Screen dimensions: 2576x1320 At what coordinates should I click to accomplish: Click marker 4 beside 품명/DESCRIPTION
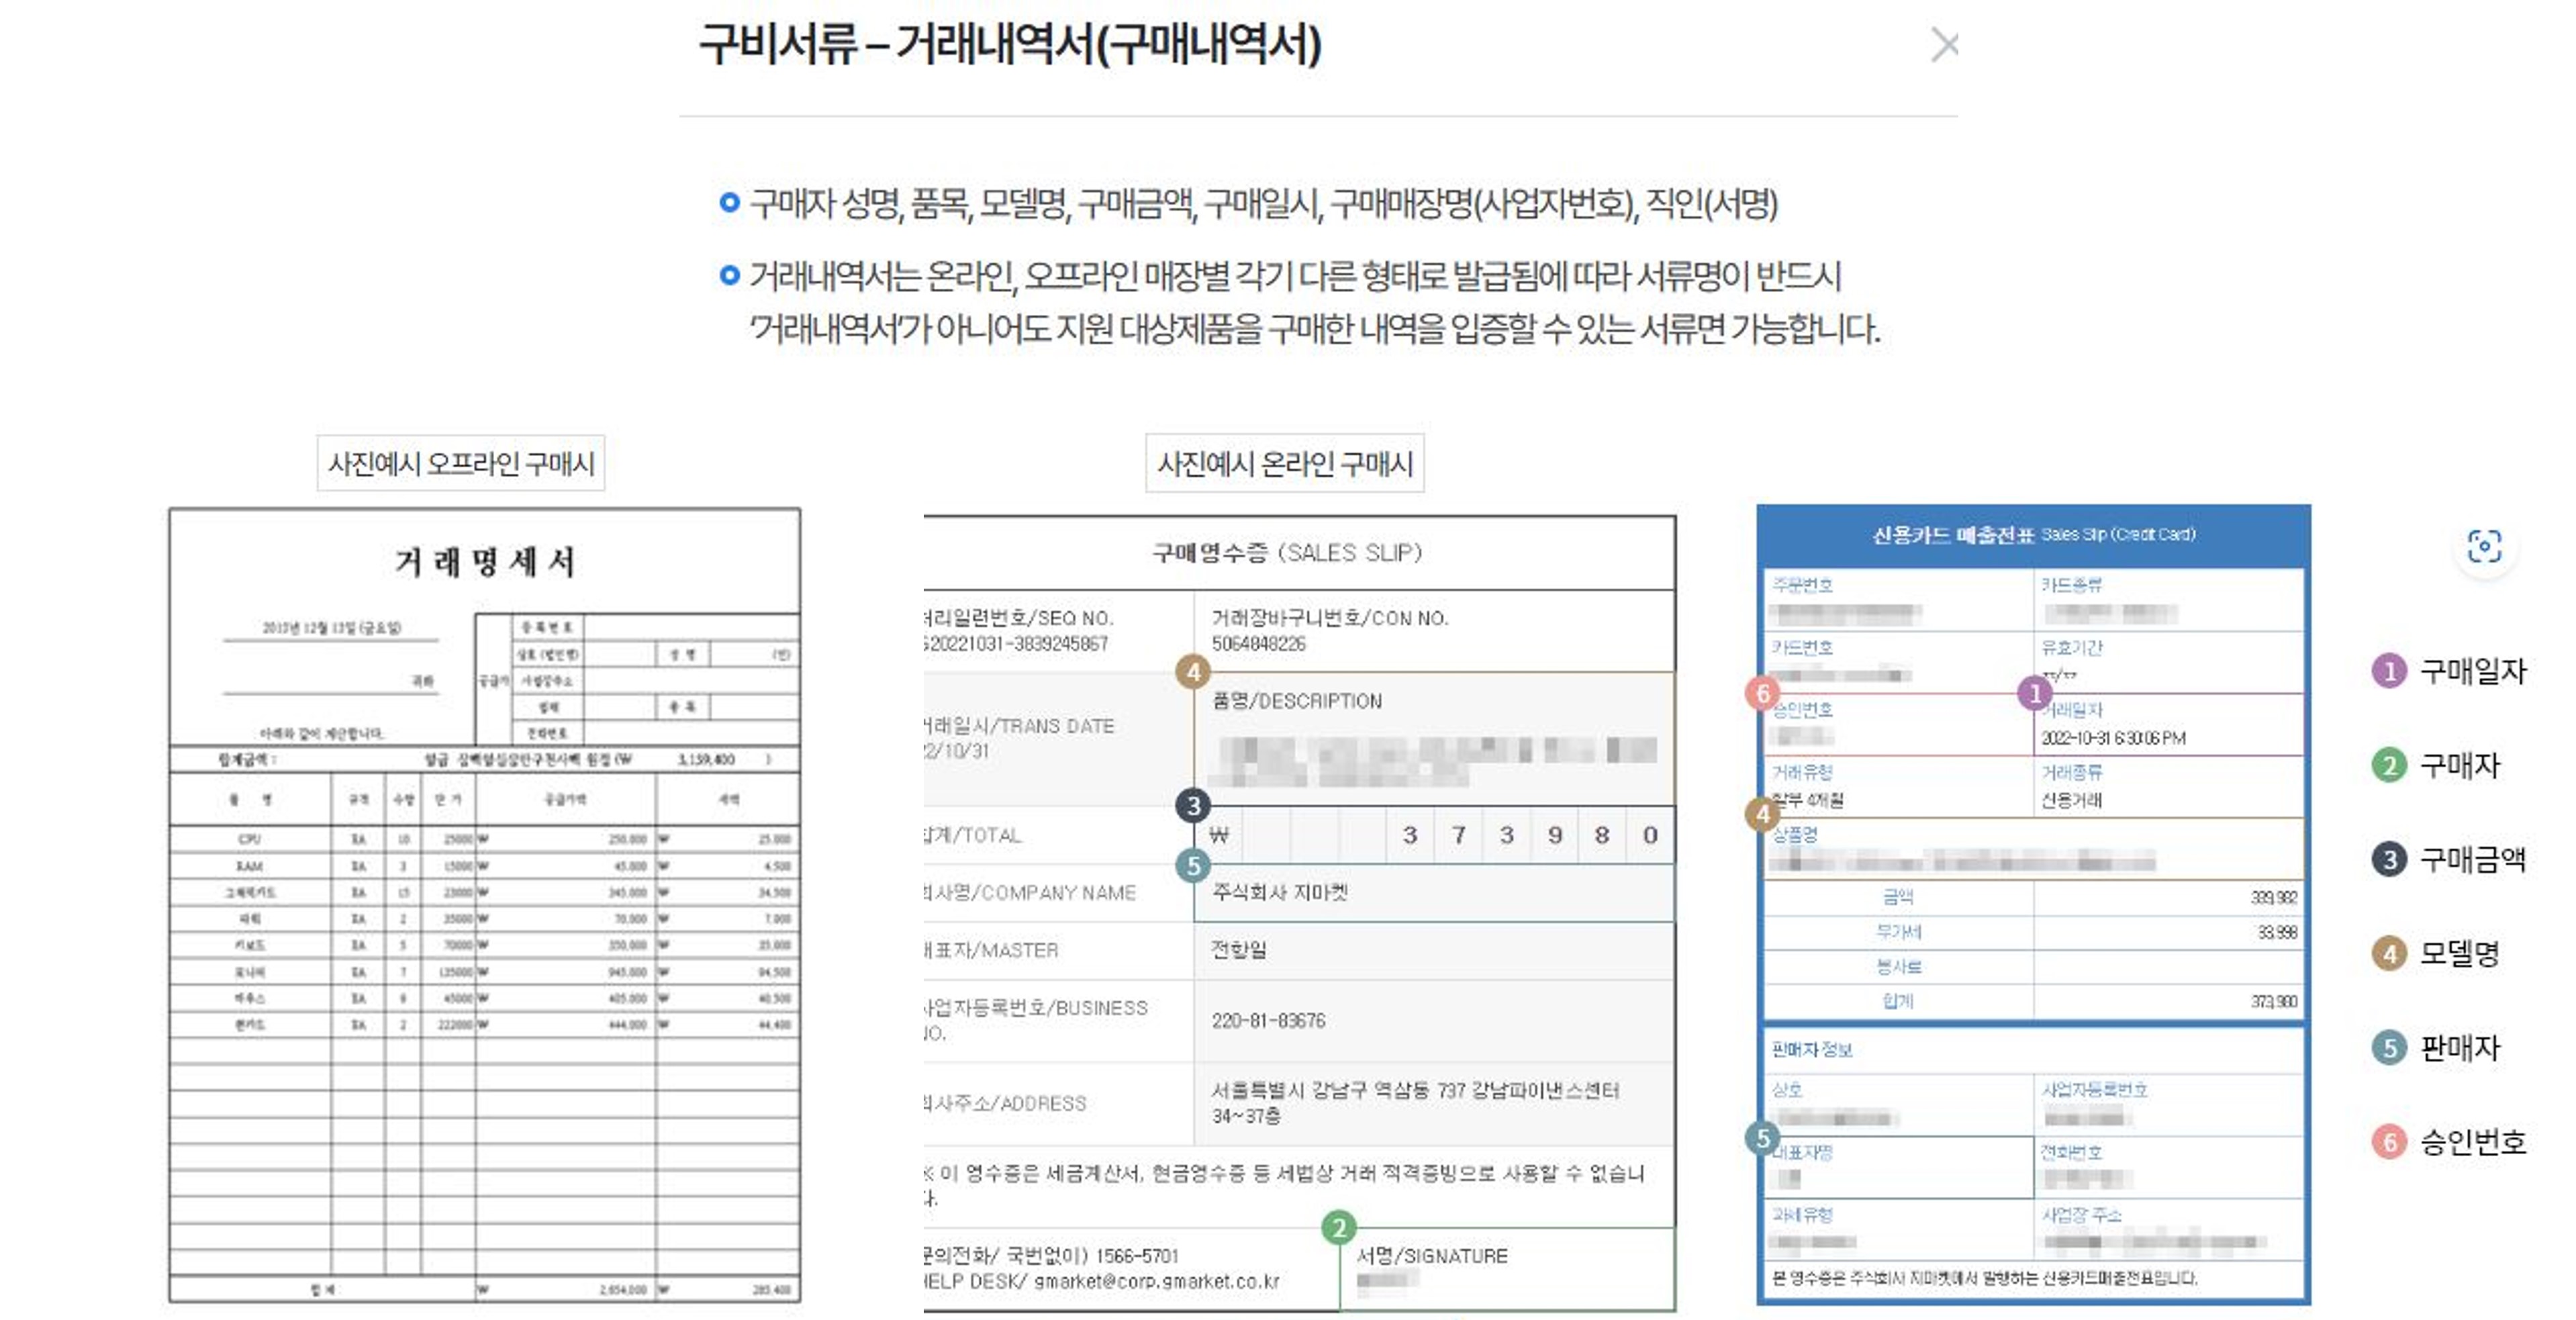(x=1193, y=672)
